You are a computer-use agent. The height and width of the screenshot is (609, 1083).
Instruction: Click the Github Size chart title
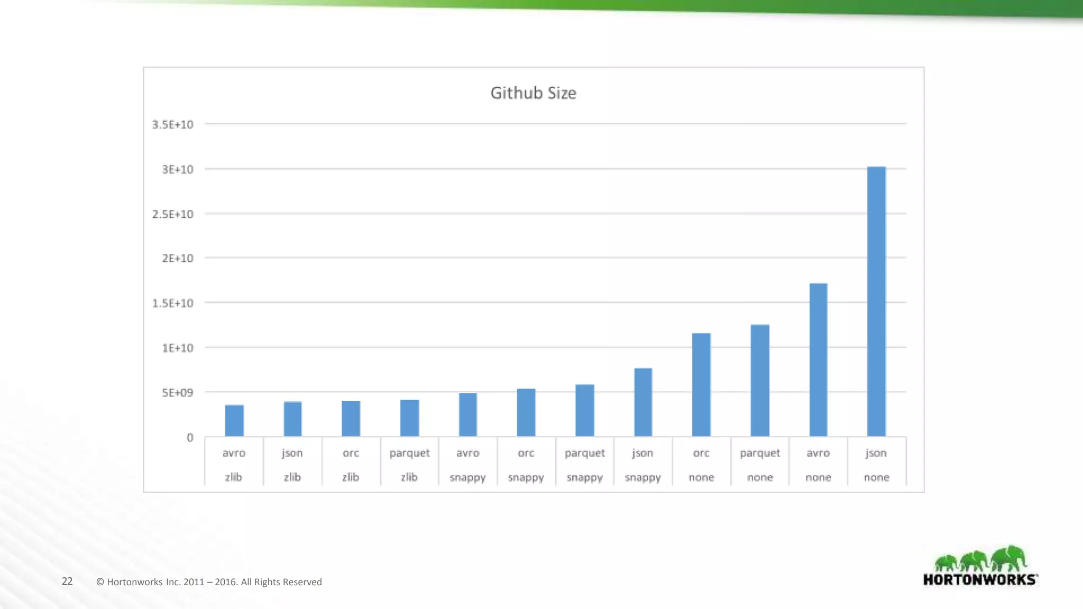pyautogui.click(x=533, y=93)
